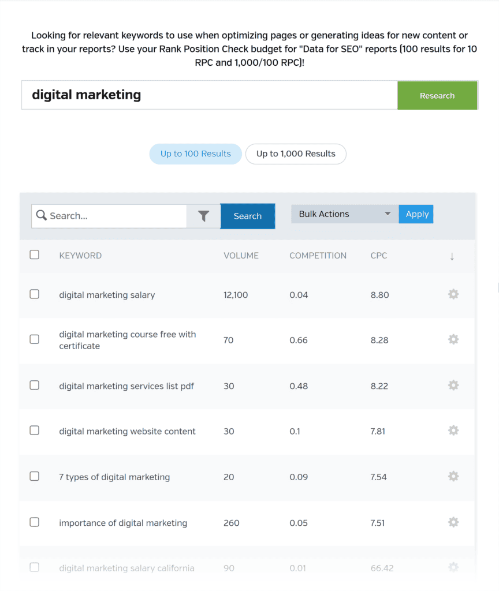Focus the table Search input field
This screenshot has height=591, width=499.
[116, 216]
